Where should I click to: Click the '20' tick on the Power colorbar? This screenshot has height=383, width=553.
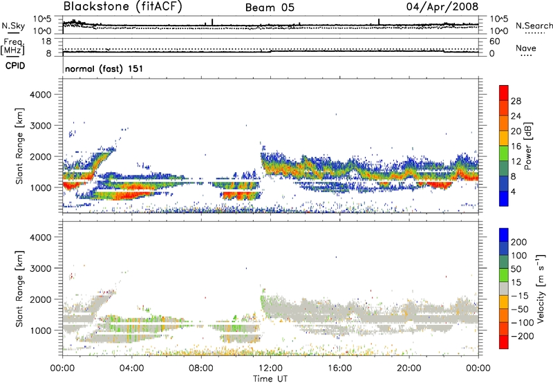click(x=516, y=131)
